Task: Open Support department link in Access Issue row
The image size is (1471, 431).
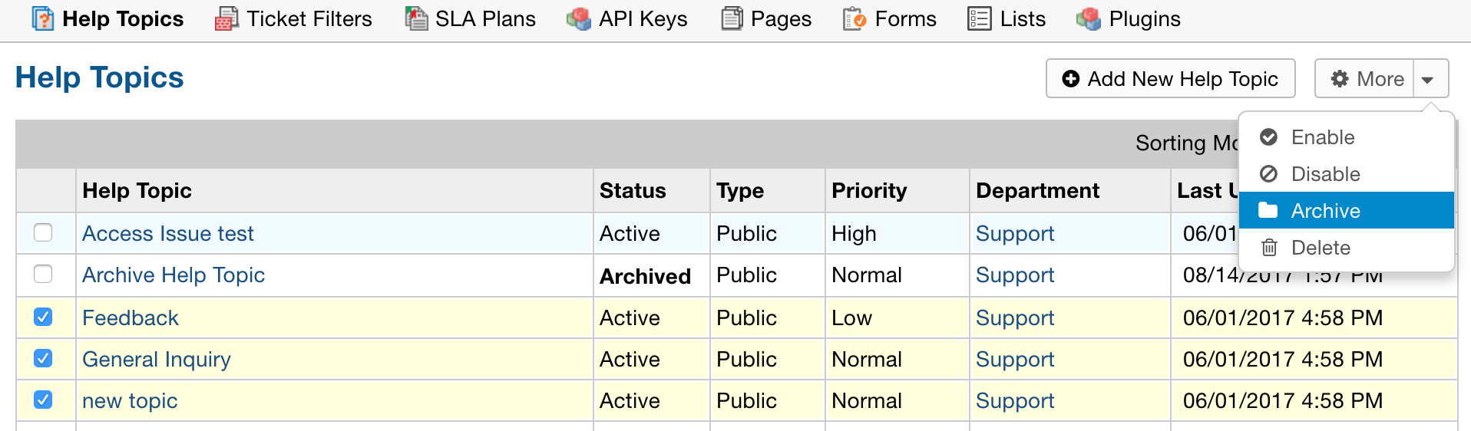Action: click(1015, 233)
